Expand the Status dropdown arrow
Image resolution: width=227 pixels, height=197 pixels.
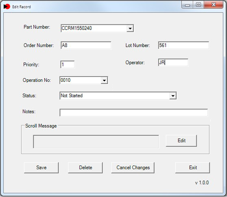click(x=173, y=96)
